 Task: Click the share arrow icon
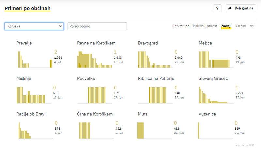coord(230,8)
